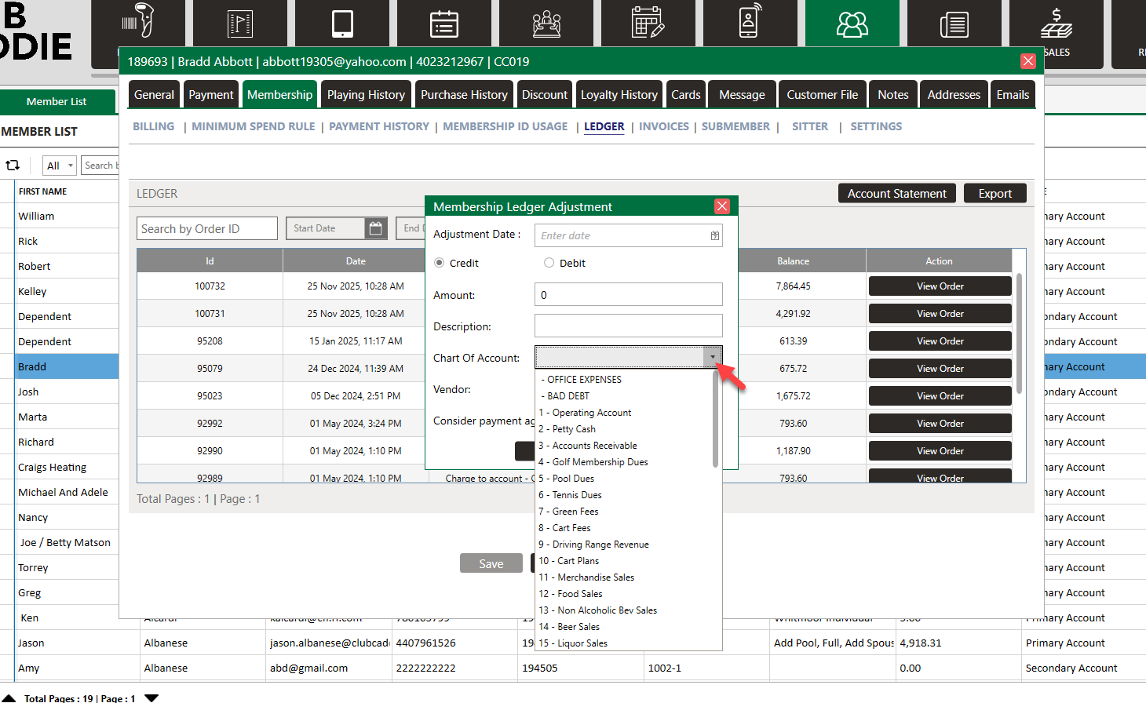
Task: Click the mobile phone user icon
Action: 750,24
